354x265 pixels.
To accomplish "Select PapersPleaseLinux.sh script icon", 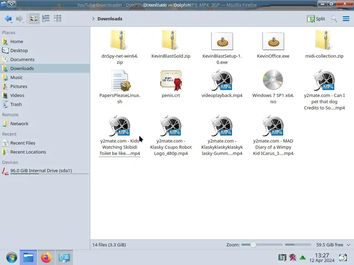I will click(x=120, y=80).
